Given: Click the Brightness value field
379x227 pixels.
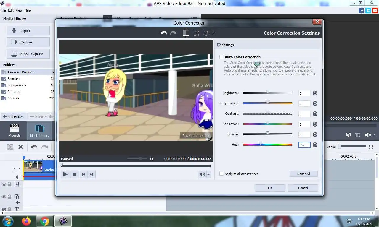Looking at the screenshot, I should (304, 93).
